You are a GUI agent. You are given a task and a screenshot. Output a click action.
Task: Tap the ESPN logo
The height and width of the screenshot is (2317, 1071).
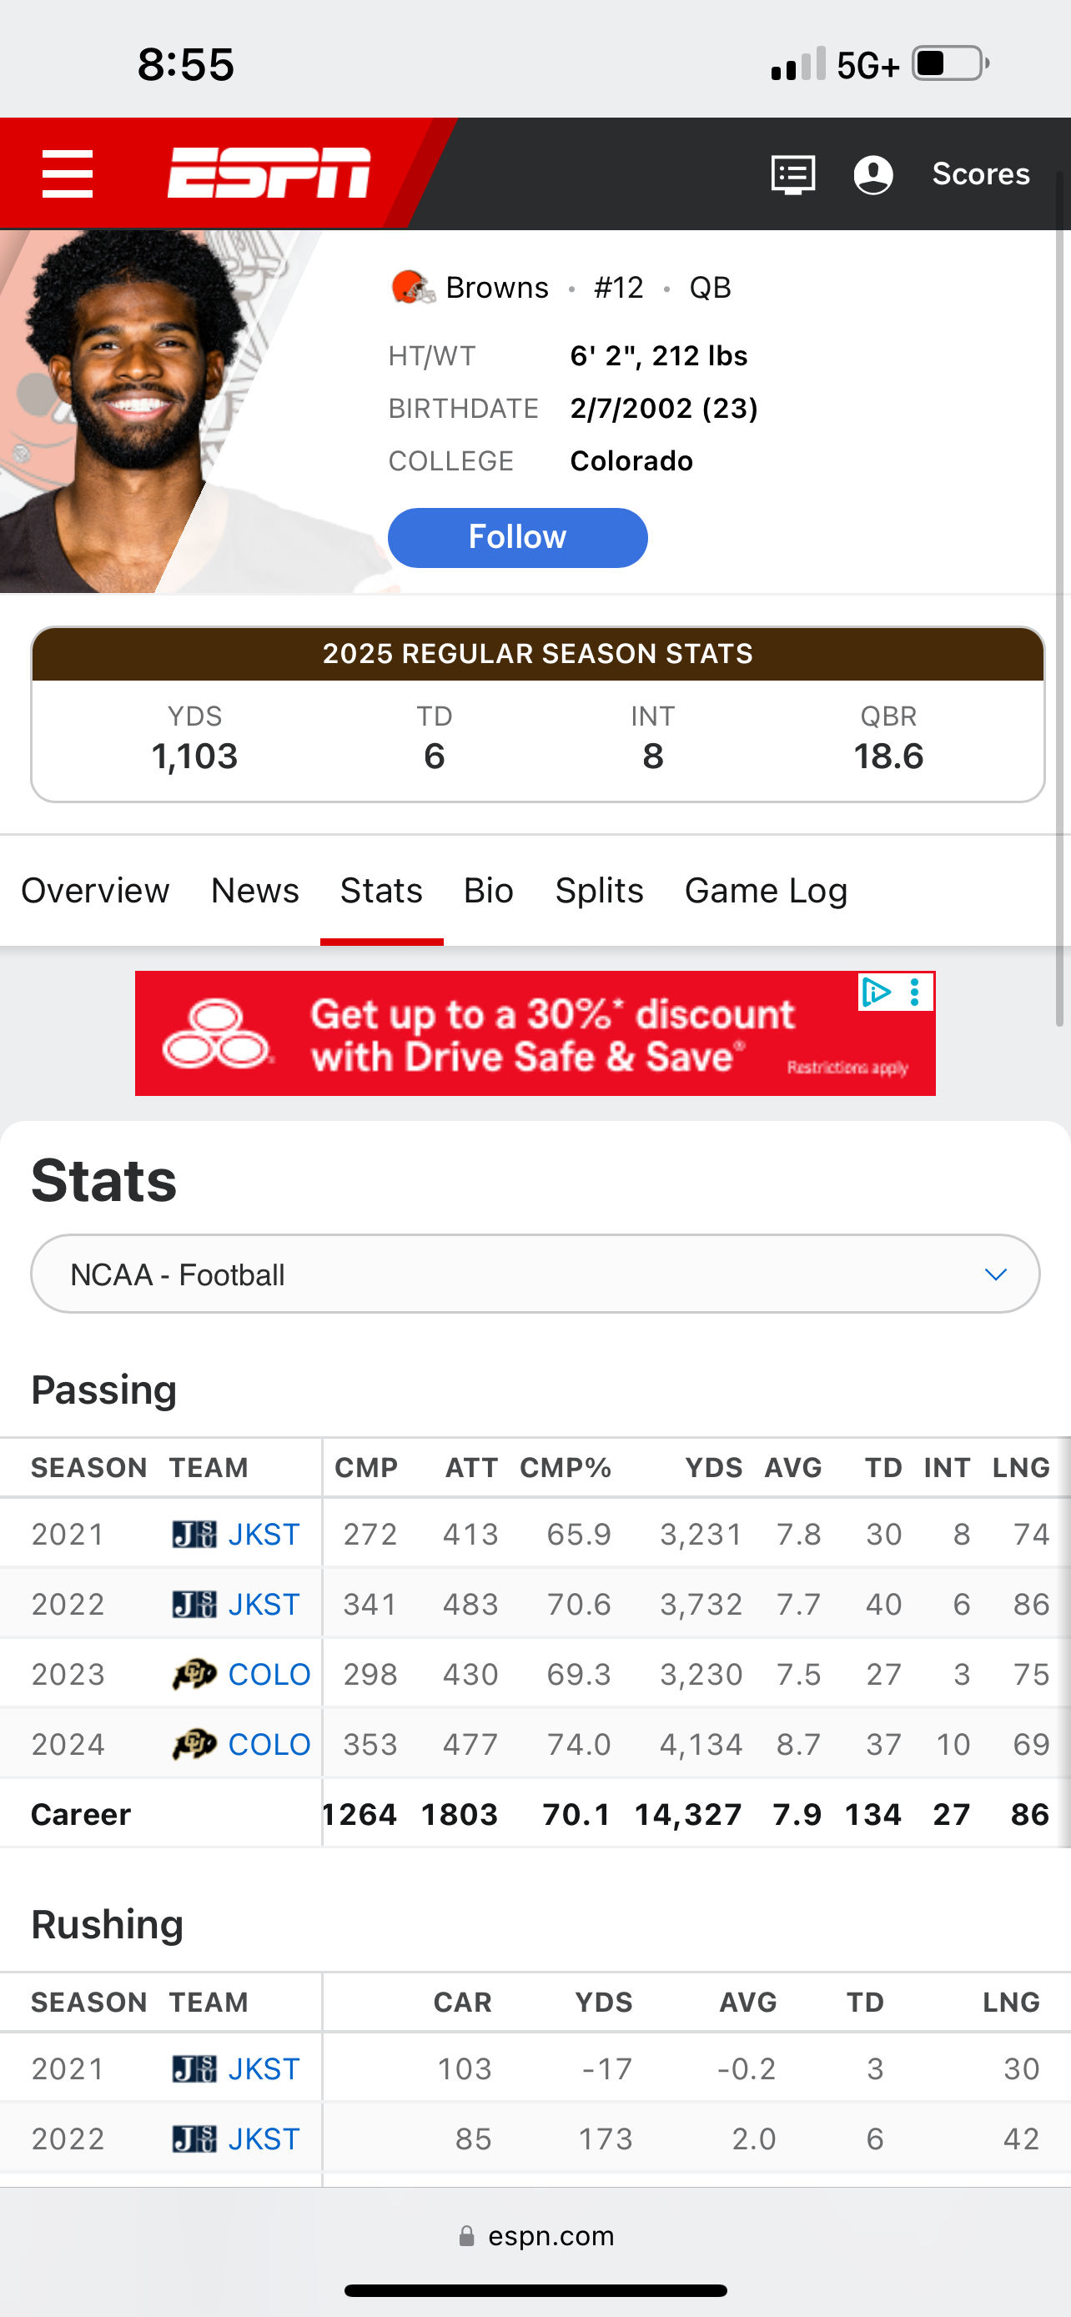coord(269,173)
